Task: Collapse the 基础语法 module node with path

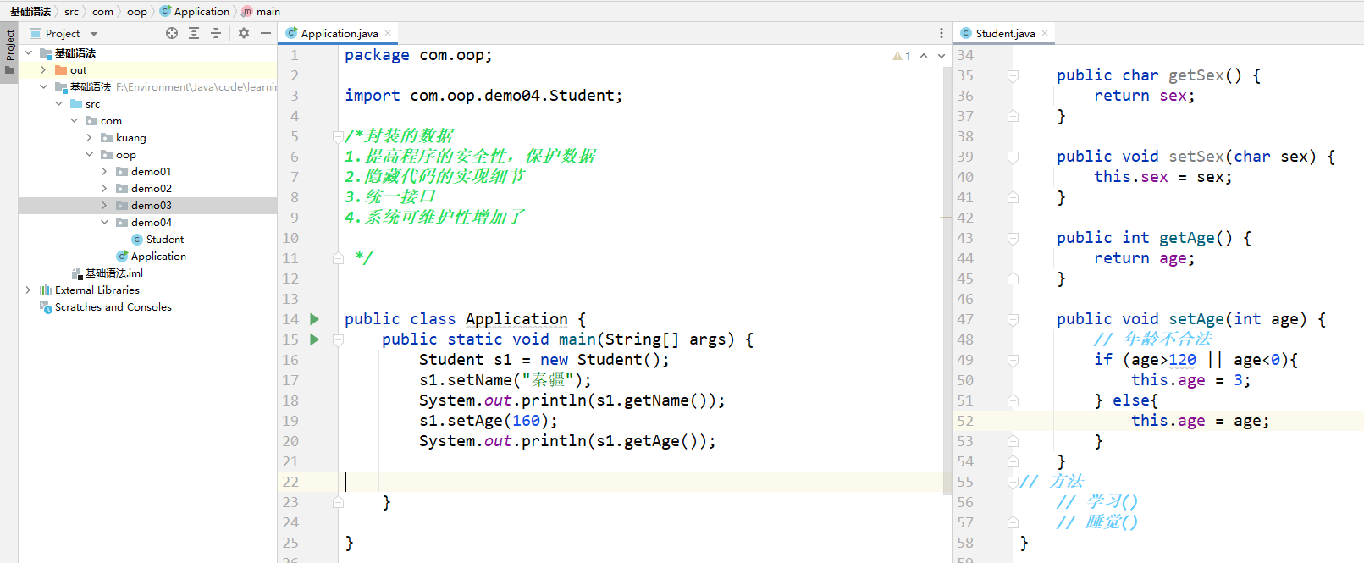Action: click(x=43, y=86)
